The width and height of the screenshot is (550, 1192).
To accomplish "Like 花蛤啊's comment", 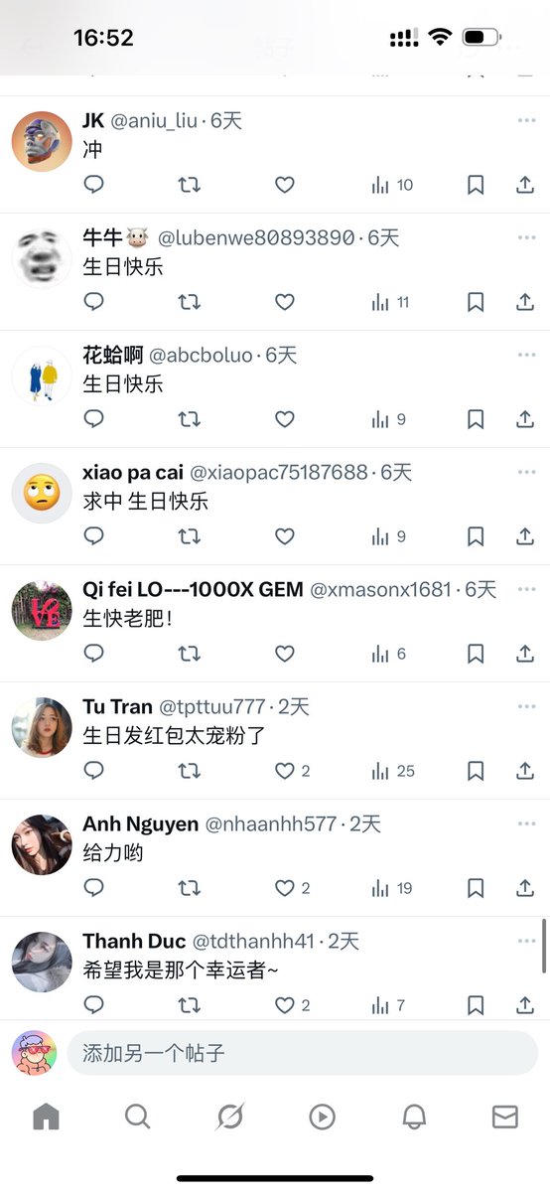I will point(285,419).
